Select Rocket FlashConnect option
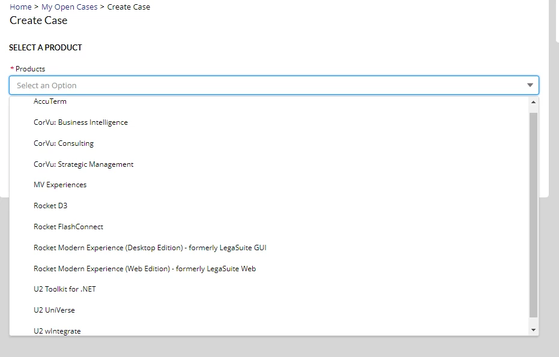 (x=269, y=227)
